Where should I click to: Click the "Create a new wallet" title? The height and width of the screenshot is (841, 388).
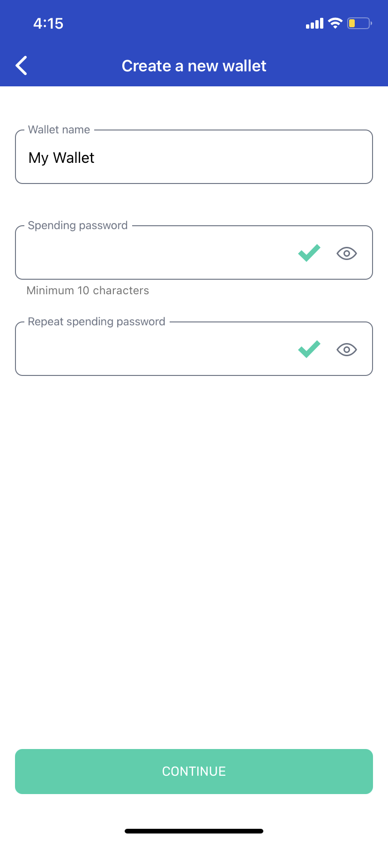(194, 66)
